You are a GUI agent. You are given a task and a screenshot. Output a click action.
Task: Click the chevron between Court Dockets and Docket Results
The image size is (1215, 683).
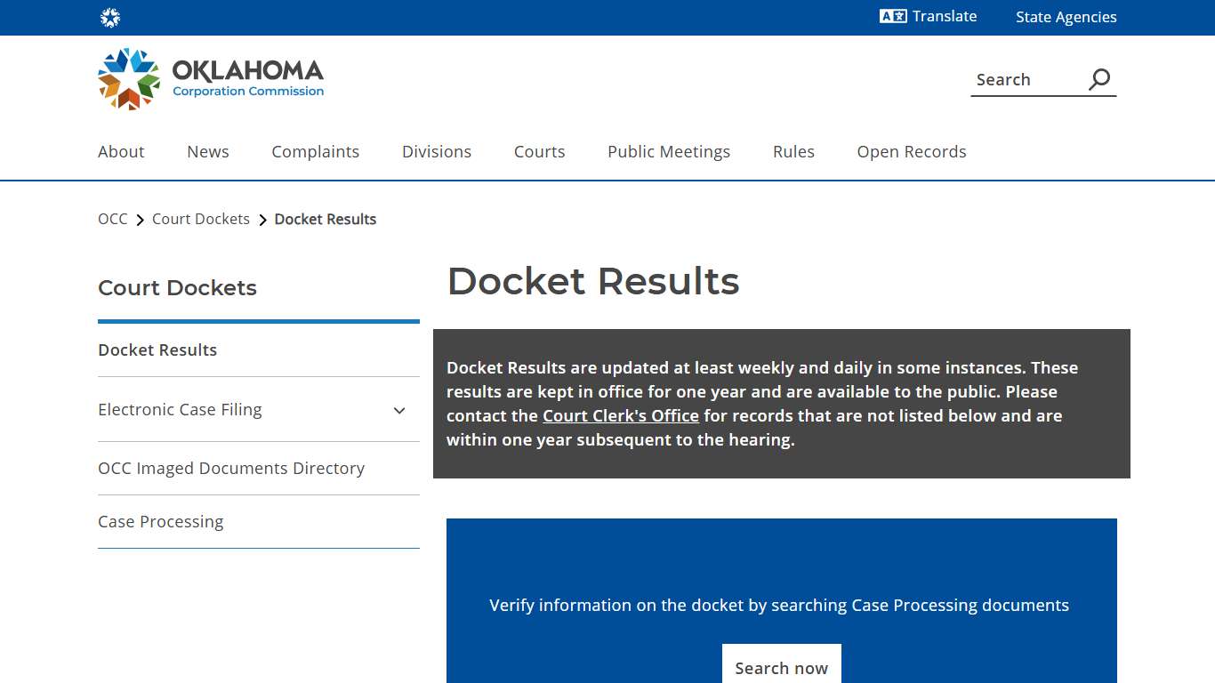(262, 219)
